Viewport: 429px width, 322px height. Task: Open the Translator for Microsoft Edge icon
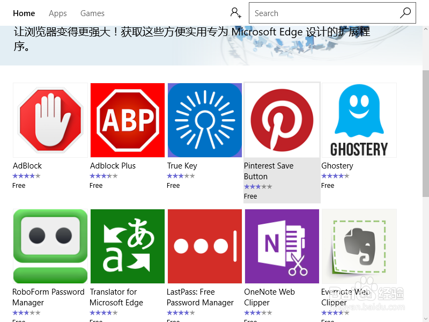pos(128,246)
